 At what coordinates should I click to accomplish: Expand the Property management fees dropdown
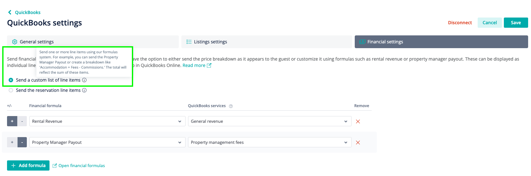tap(270, 142)
